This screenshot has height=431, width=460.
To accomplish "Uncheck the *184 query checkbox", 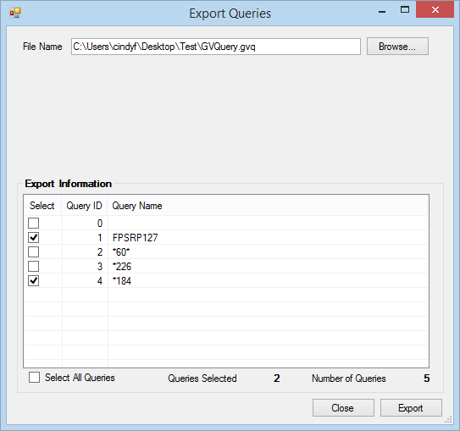I will coord(33,280).
